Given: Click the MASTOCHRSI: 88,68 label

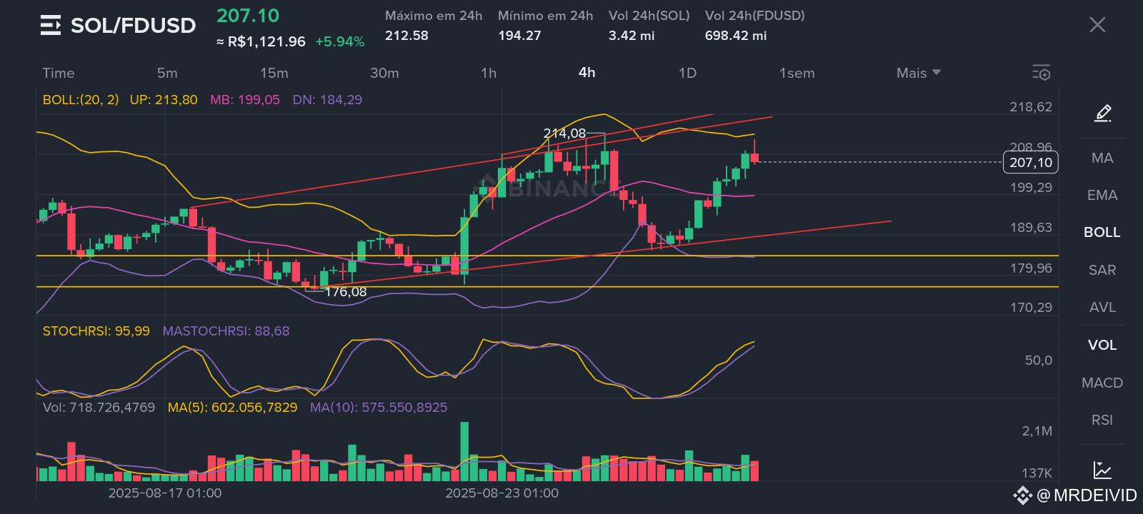Looking at the screenshot, I should coord(226,331).
